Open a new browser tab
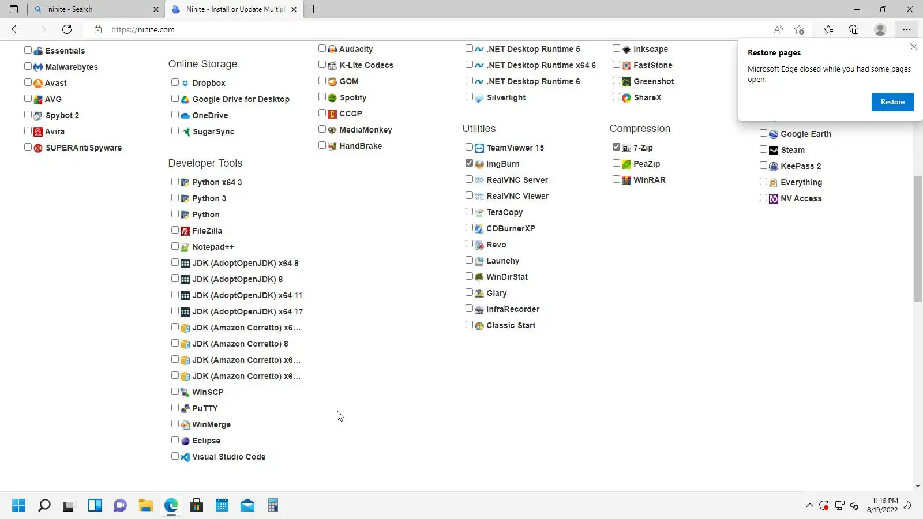923x519 pixels. pos(313,9)
